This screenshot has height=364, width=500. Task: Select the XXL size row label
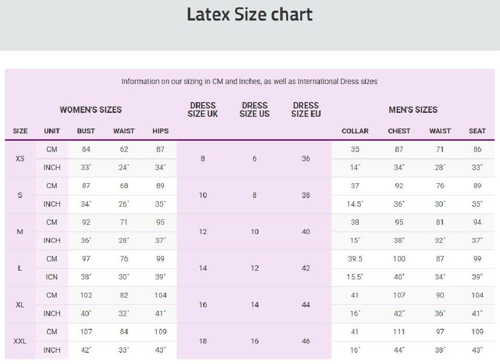pos(20,341)
